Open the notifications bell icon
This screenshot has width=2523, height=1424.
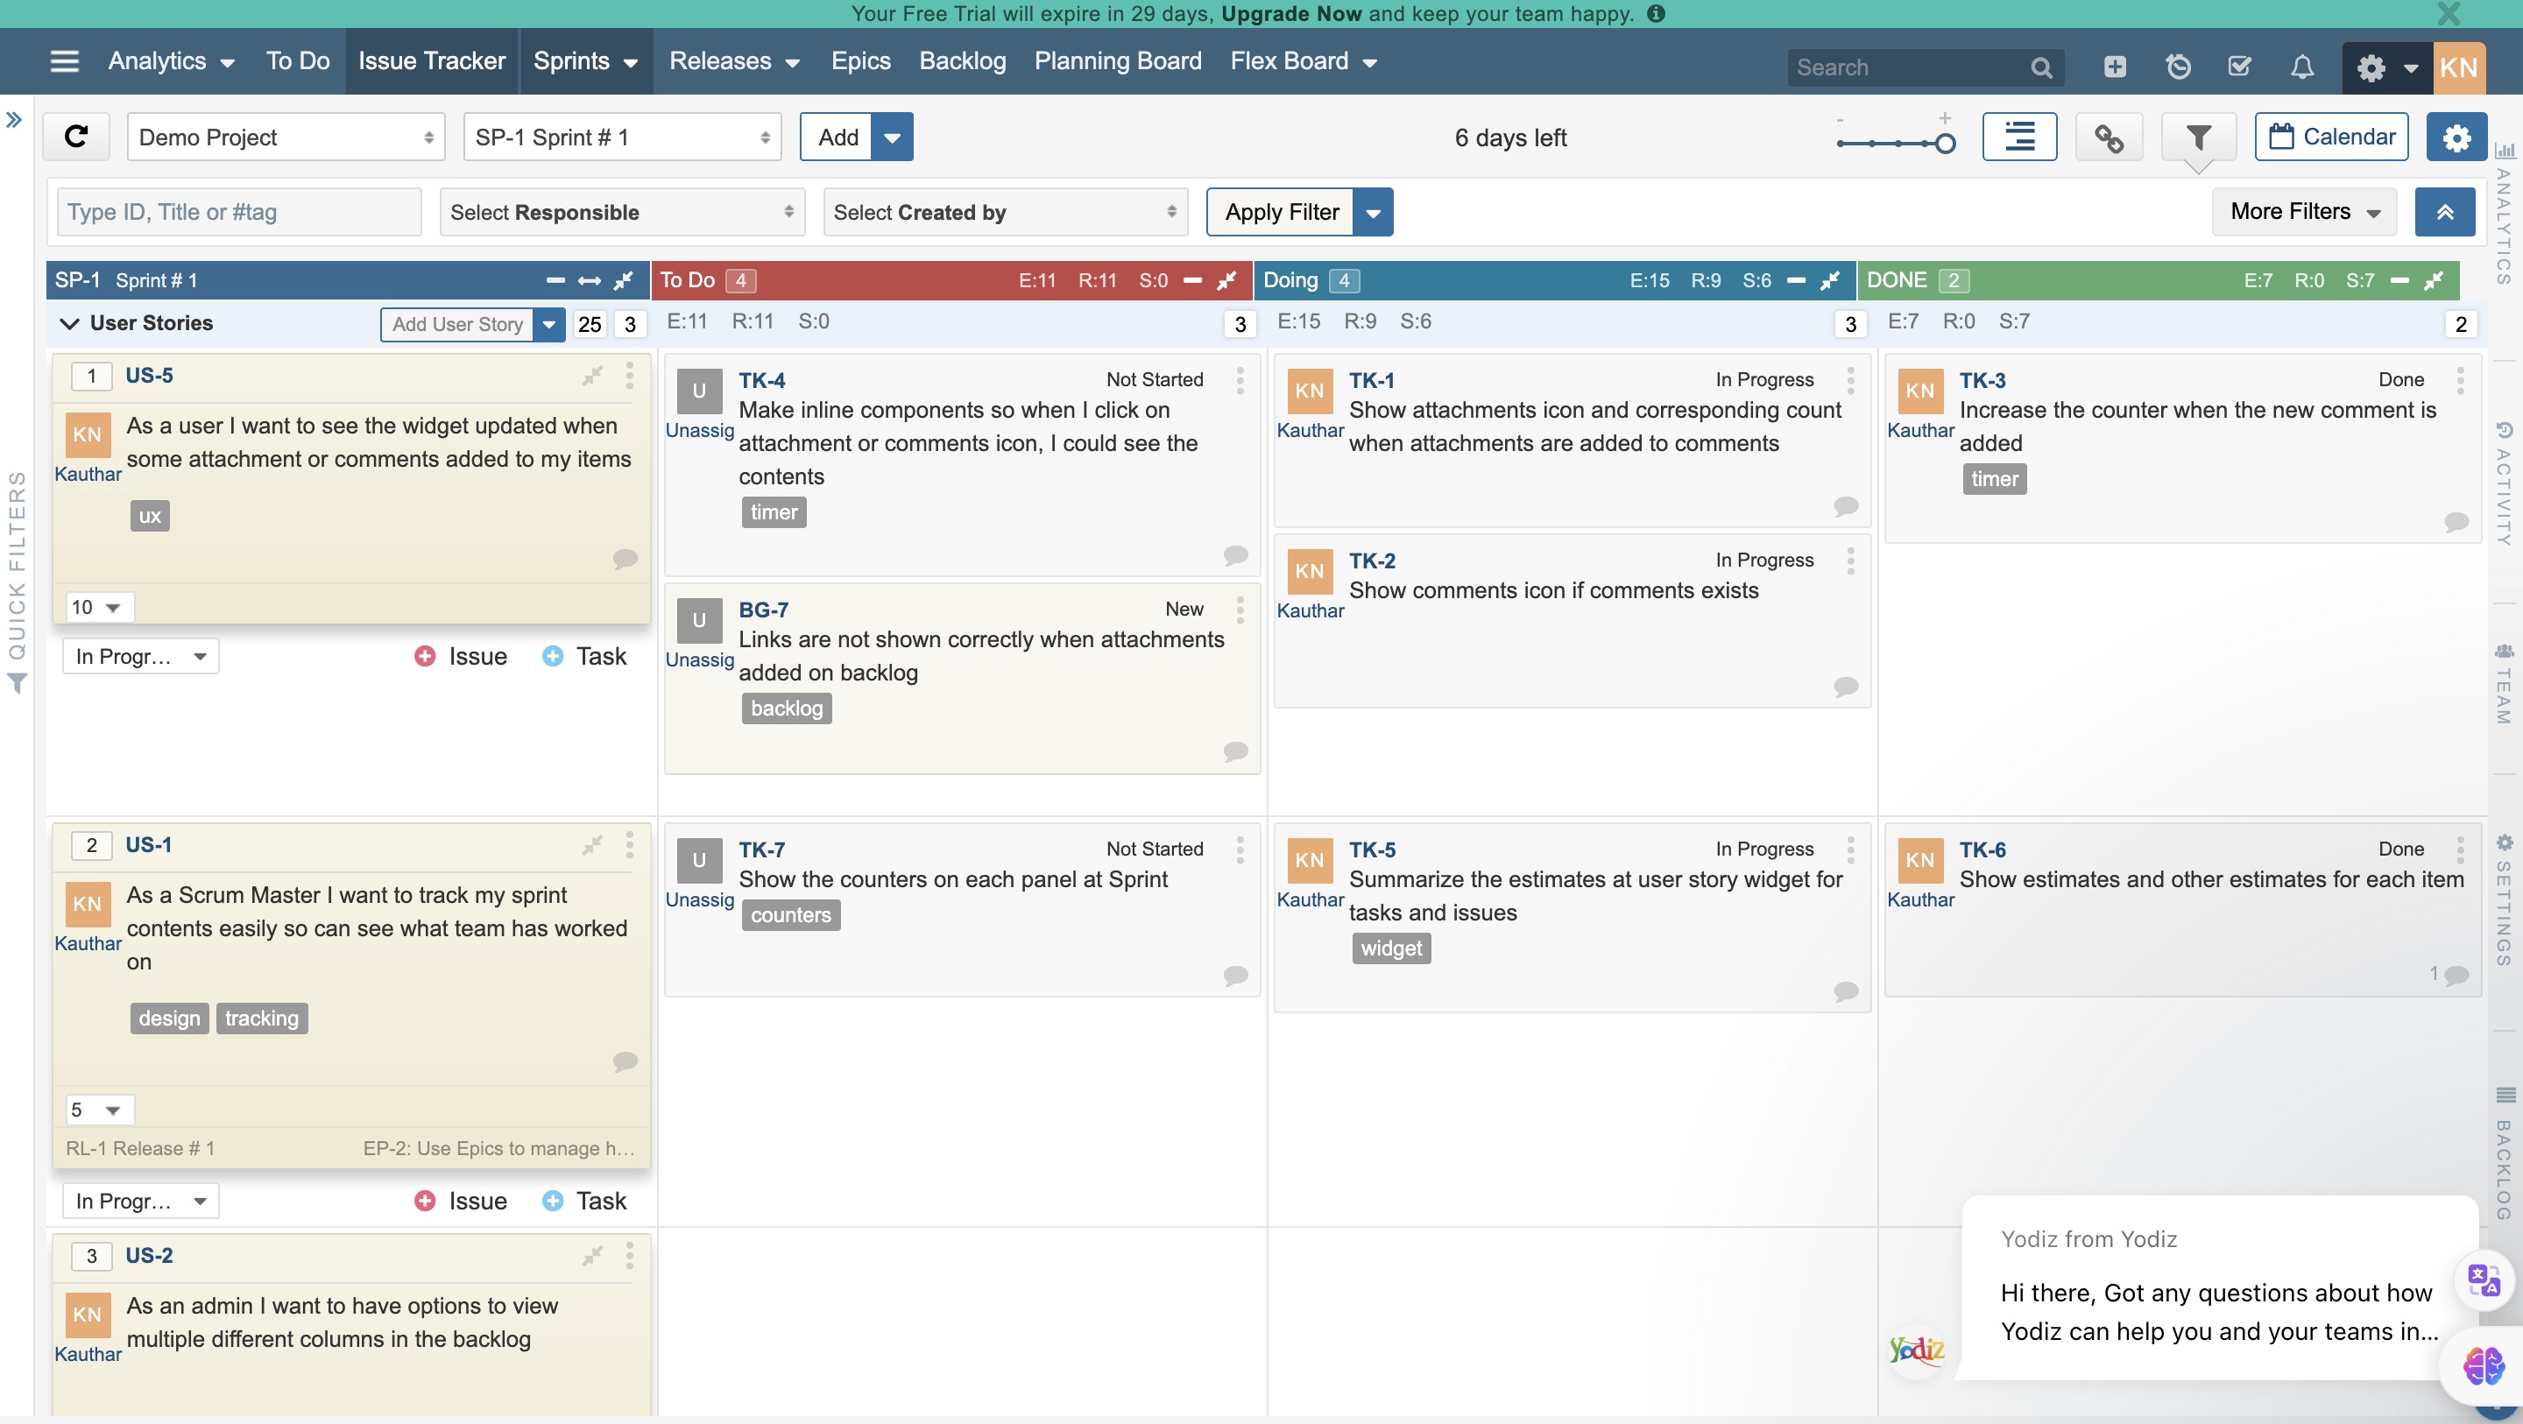coord(2301,67)
